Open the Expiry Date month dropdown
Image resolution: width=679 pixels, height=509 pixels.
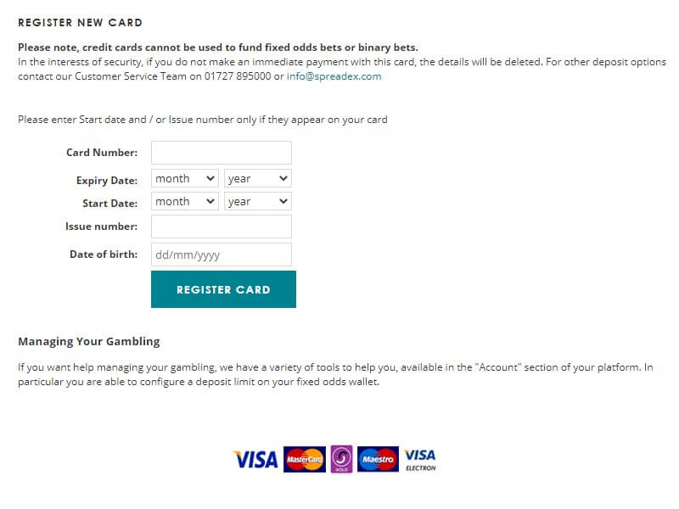click(x=185, y=178)
